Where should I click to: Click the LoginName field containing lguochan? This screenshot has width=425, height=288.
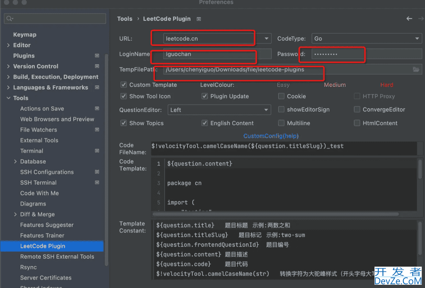point(217,54)
